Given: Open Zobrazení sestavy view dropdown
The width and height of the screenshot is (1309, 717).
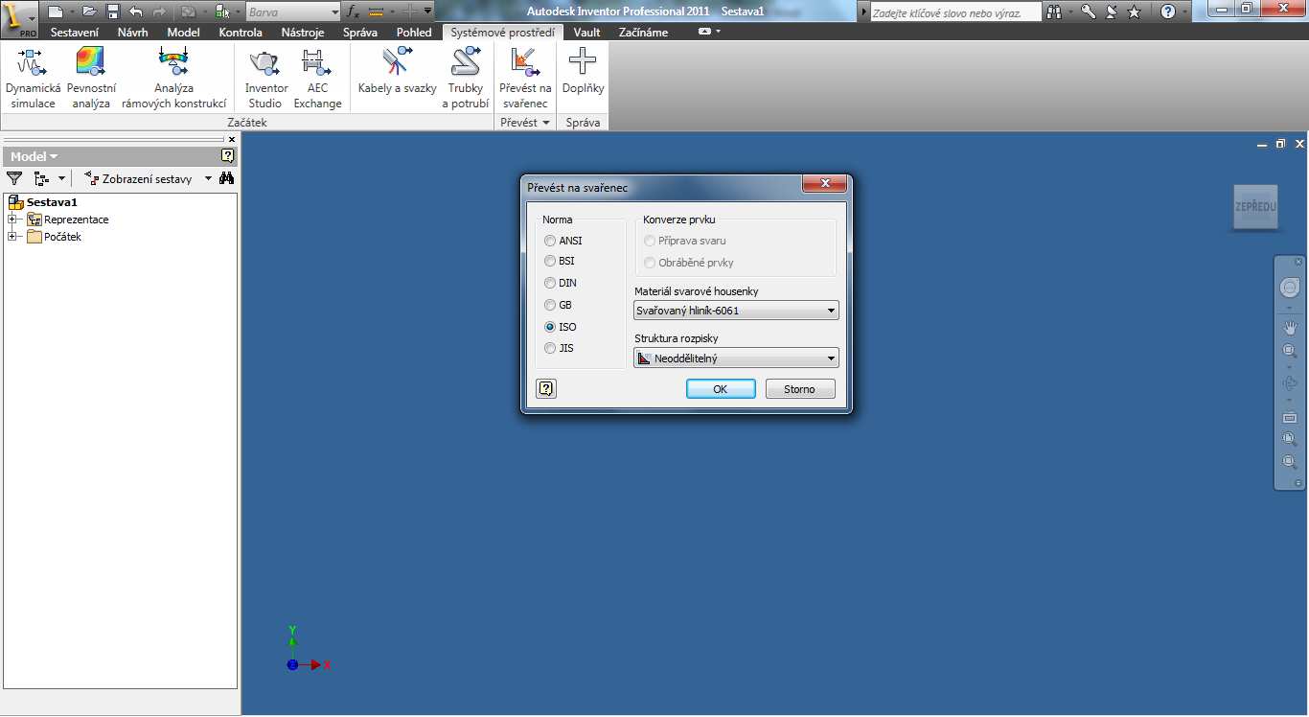Looking at the screenshot, I should [149, 178].
